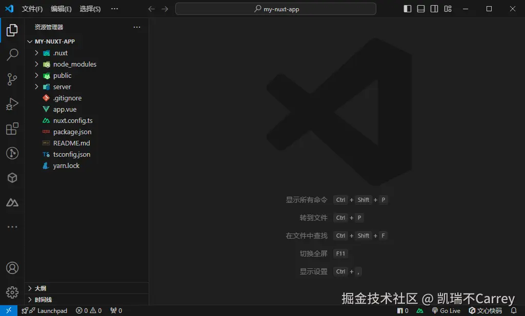
Task: Click the ports forwarded indicator showing 0
Action: pos(116,311)
